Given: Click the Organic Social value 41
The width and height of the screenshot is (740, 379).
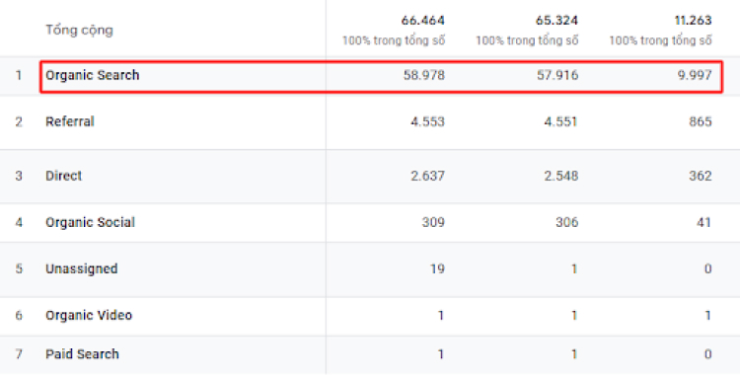Looking at the screenshot, I should (703, 222).
